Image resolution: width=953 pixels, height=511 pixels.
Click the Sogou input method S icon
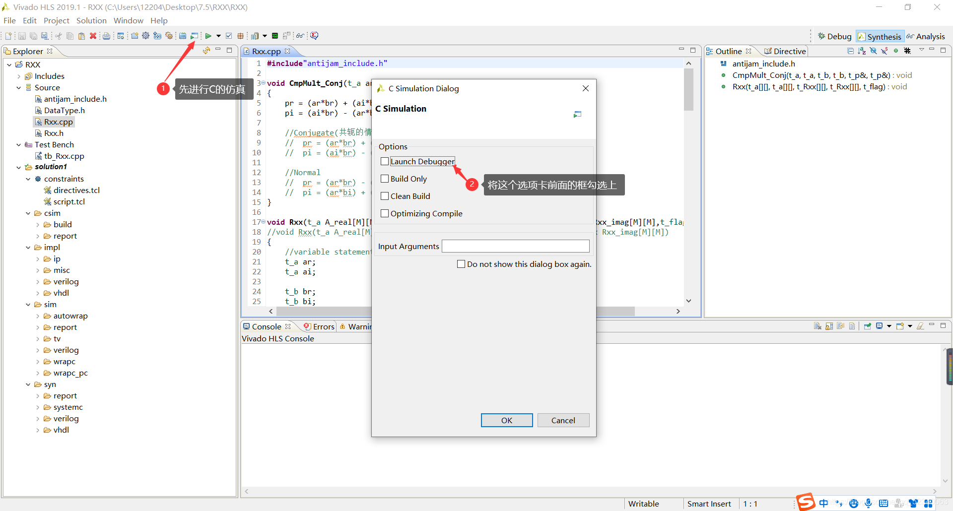point(806,502)
